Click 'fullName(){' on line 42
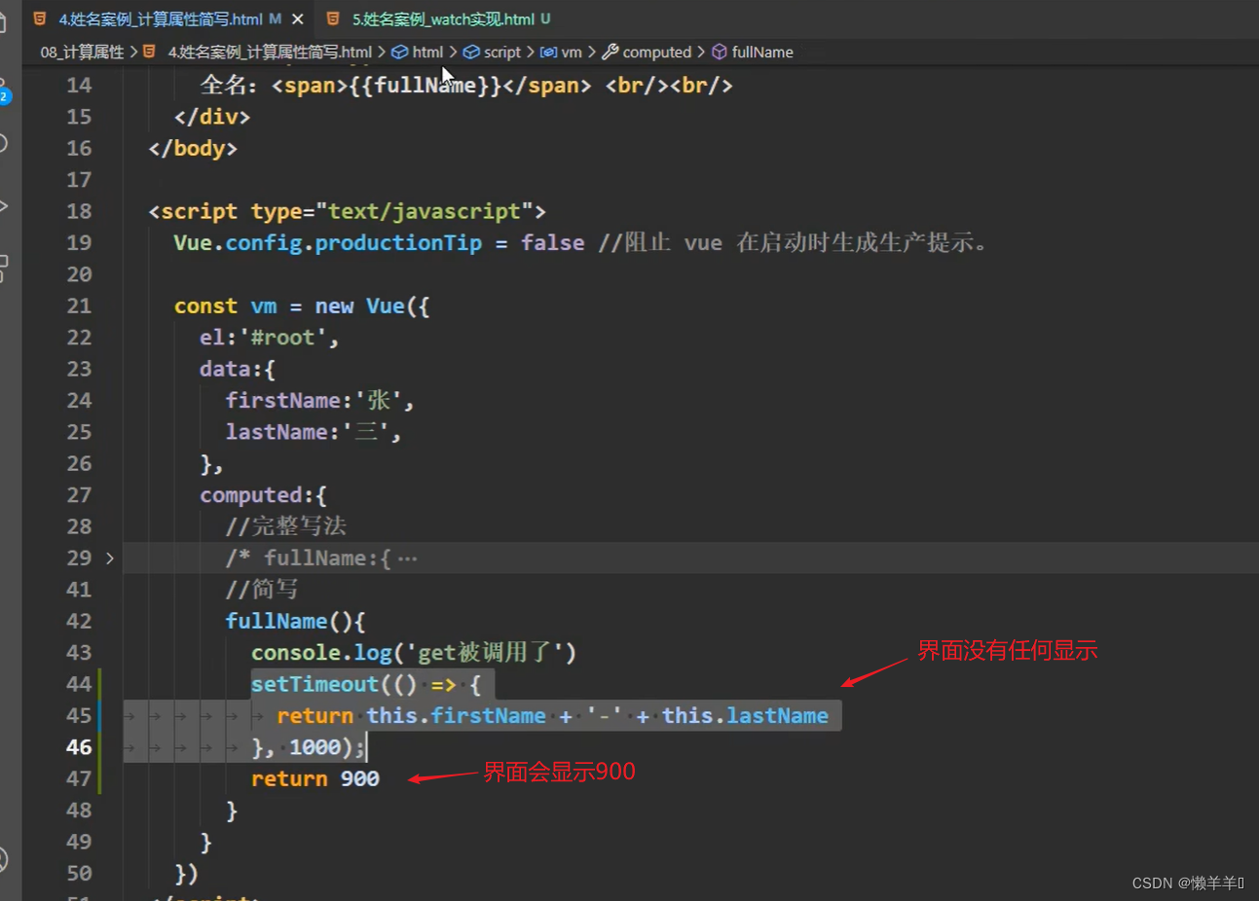The image size is (1259, 901). click(296, 621)
